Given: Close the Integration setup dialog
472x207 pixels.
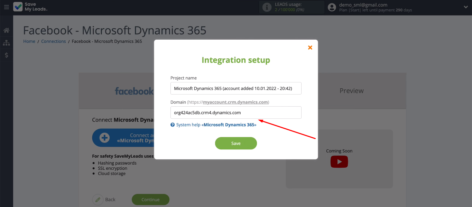Looking at the screenshot, I should pyautogui.click(x=310, y=48).
